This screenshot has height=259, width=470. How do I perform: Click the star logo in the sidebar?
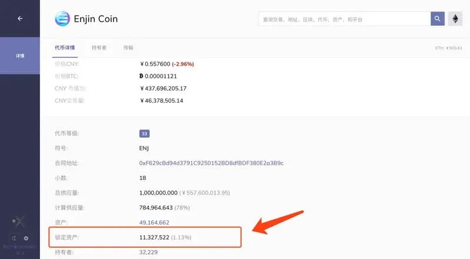(x=18, y=221)
